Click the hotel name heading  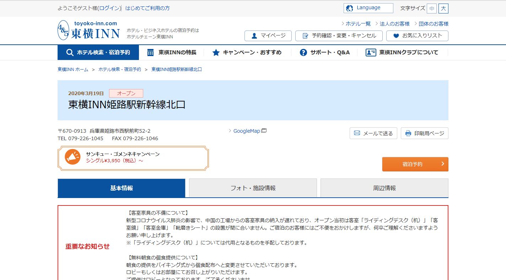point(127,105)
